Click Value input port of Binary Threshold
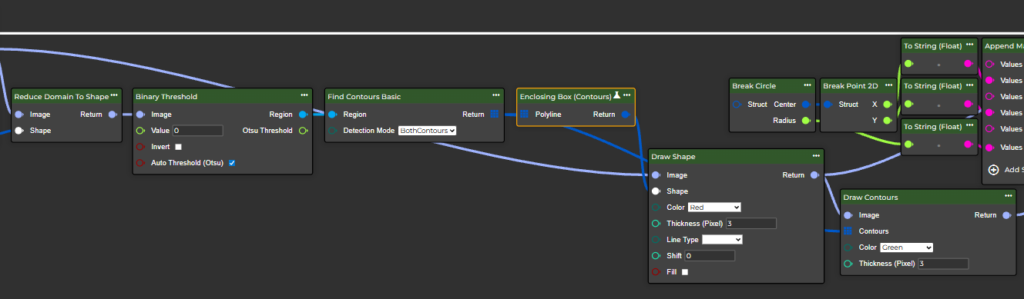This screenshot has width=1024, height=299. pos(140,131)
